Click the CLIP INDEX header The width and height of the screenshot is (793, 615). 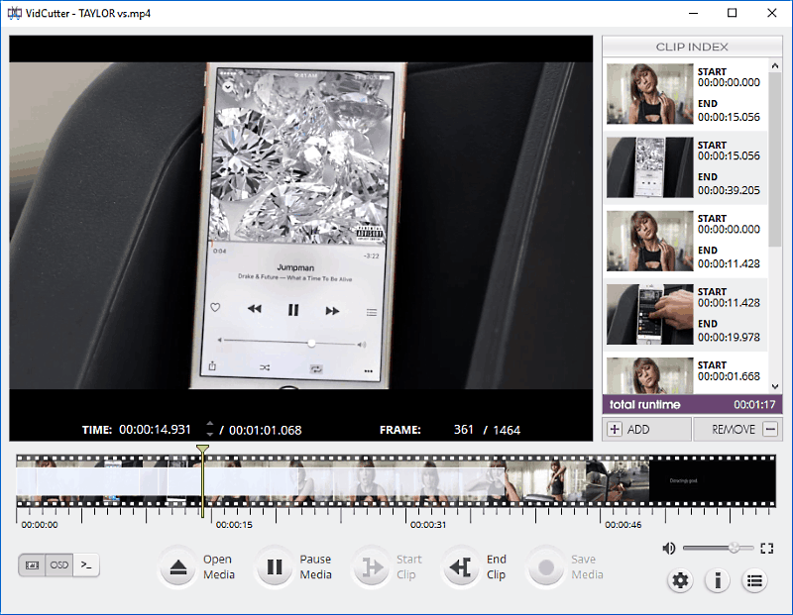coord(692,47)
